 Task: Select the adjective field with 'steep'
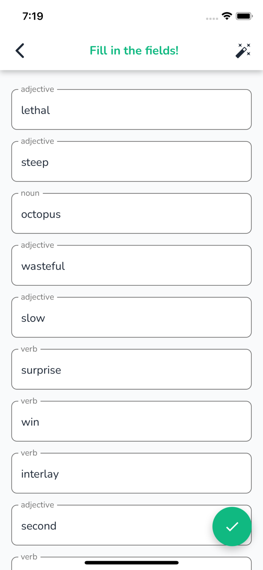click(x=131, y=162)
